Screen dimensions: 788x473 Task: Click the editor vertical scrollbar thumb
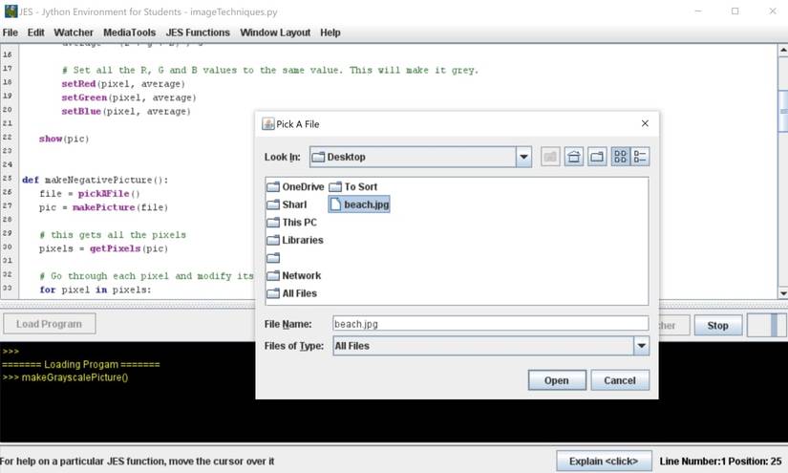pyautogui.click(x=783, y=111)
